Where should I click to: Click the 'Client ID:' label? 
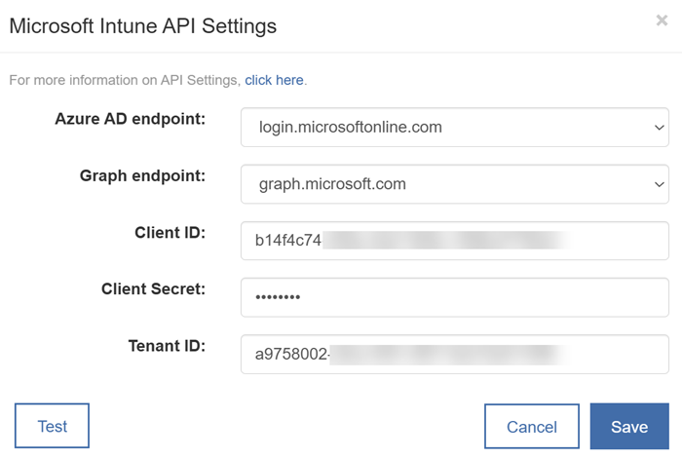(170, 233)
